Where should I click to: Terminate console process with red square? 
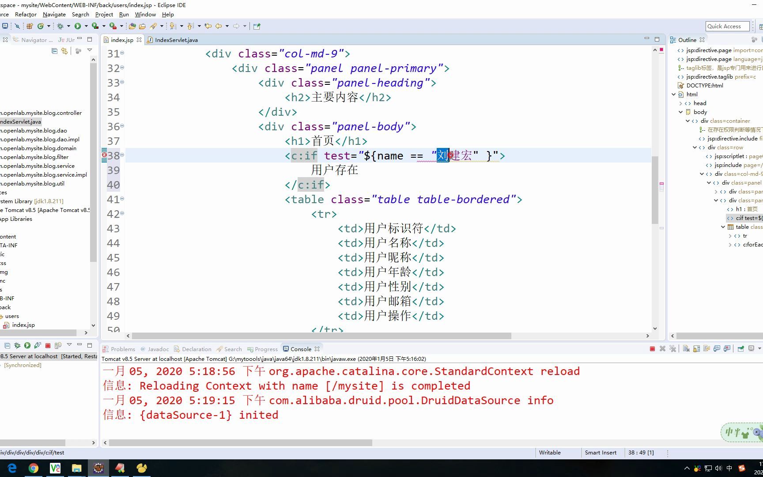click(652, 349)
